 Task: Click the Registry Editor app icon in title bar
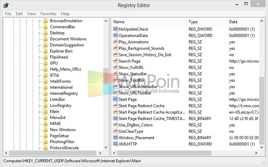6,5
